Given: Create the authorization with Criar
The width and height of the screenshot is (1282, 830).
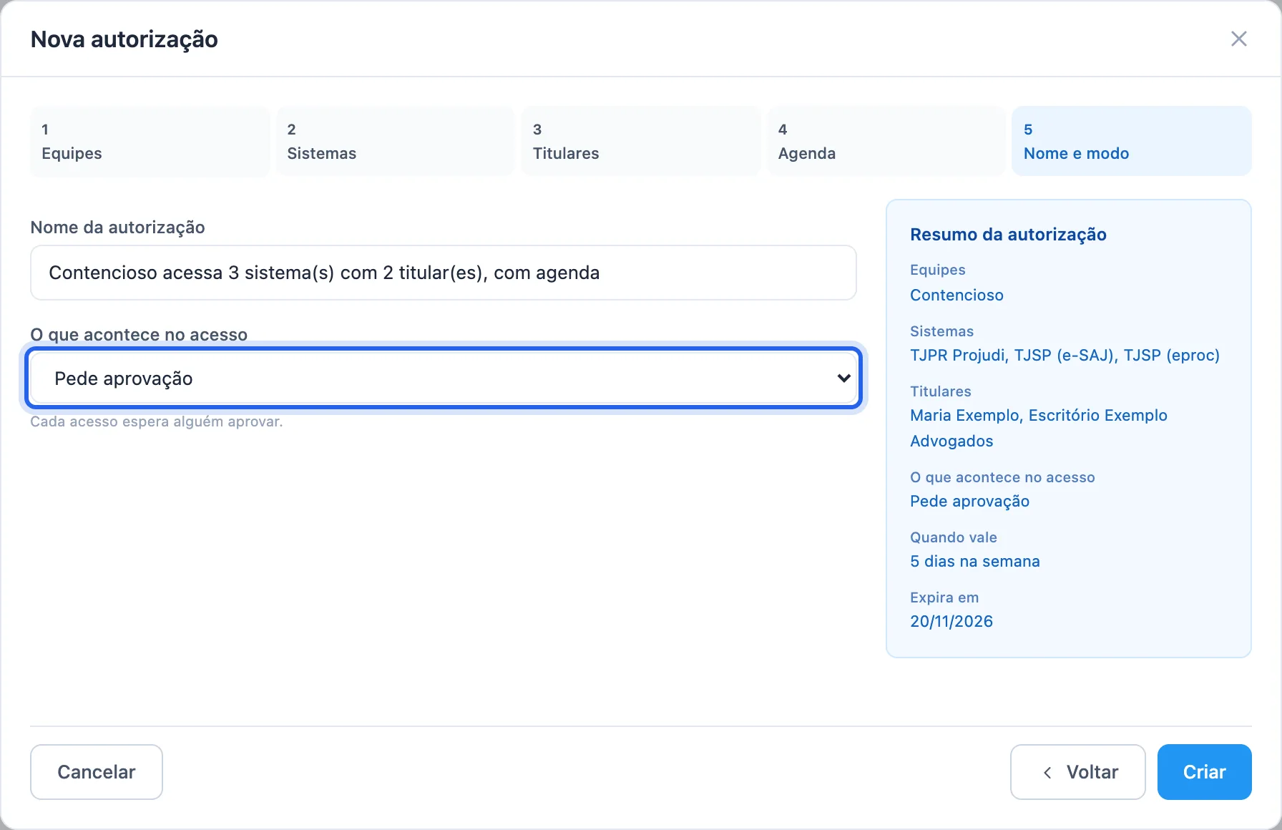Looking at the screenshot, I should pos(1205,772).
